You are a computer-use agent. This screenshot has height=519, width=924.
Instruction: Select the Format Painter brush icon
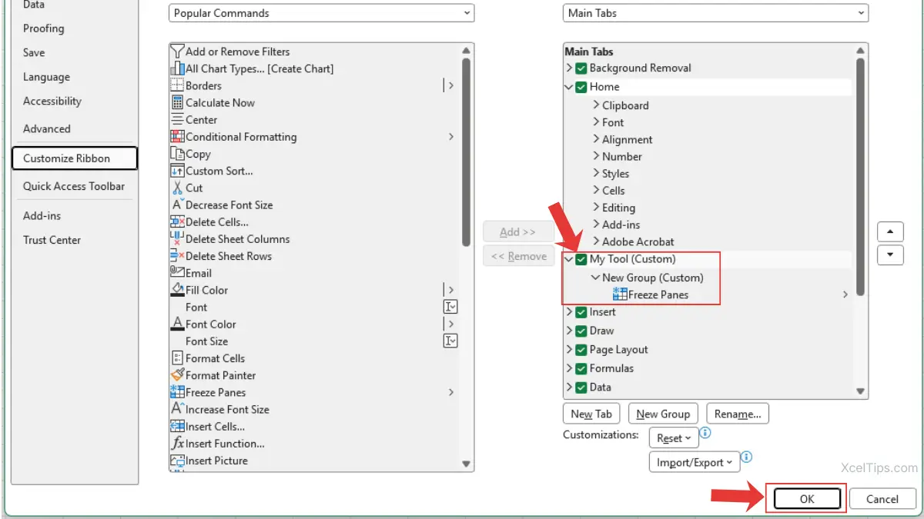[x=177, y=375]
